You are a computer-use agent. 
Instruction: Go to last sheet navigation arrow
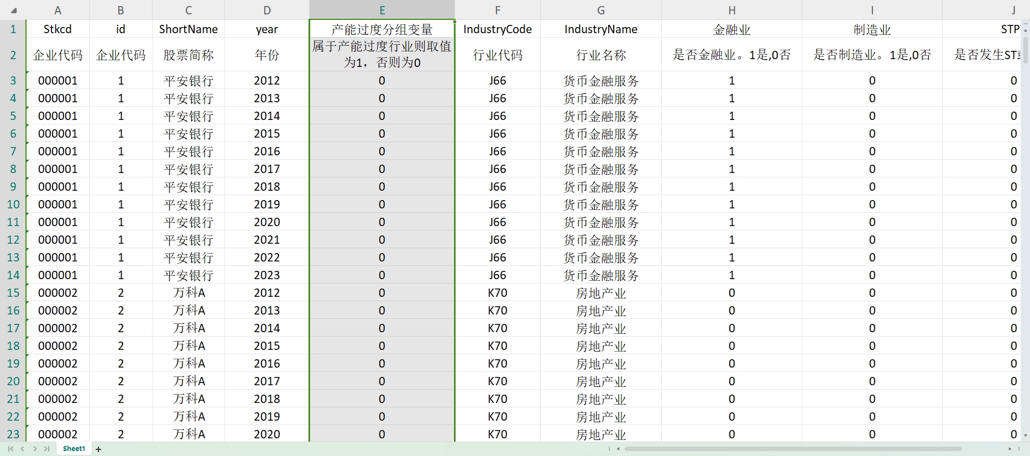[x=47, y=449]
